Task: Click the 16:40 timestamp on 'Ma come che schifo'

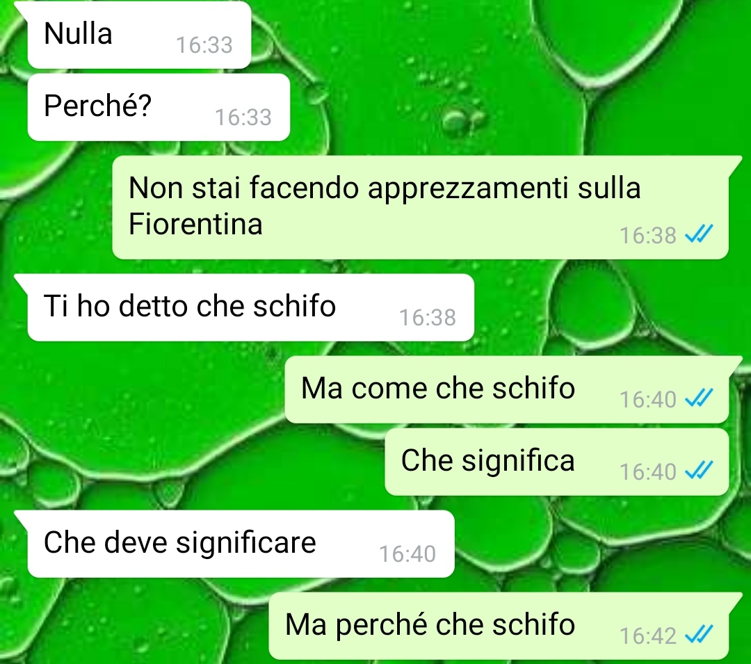Action: tap(648, 400)
